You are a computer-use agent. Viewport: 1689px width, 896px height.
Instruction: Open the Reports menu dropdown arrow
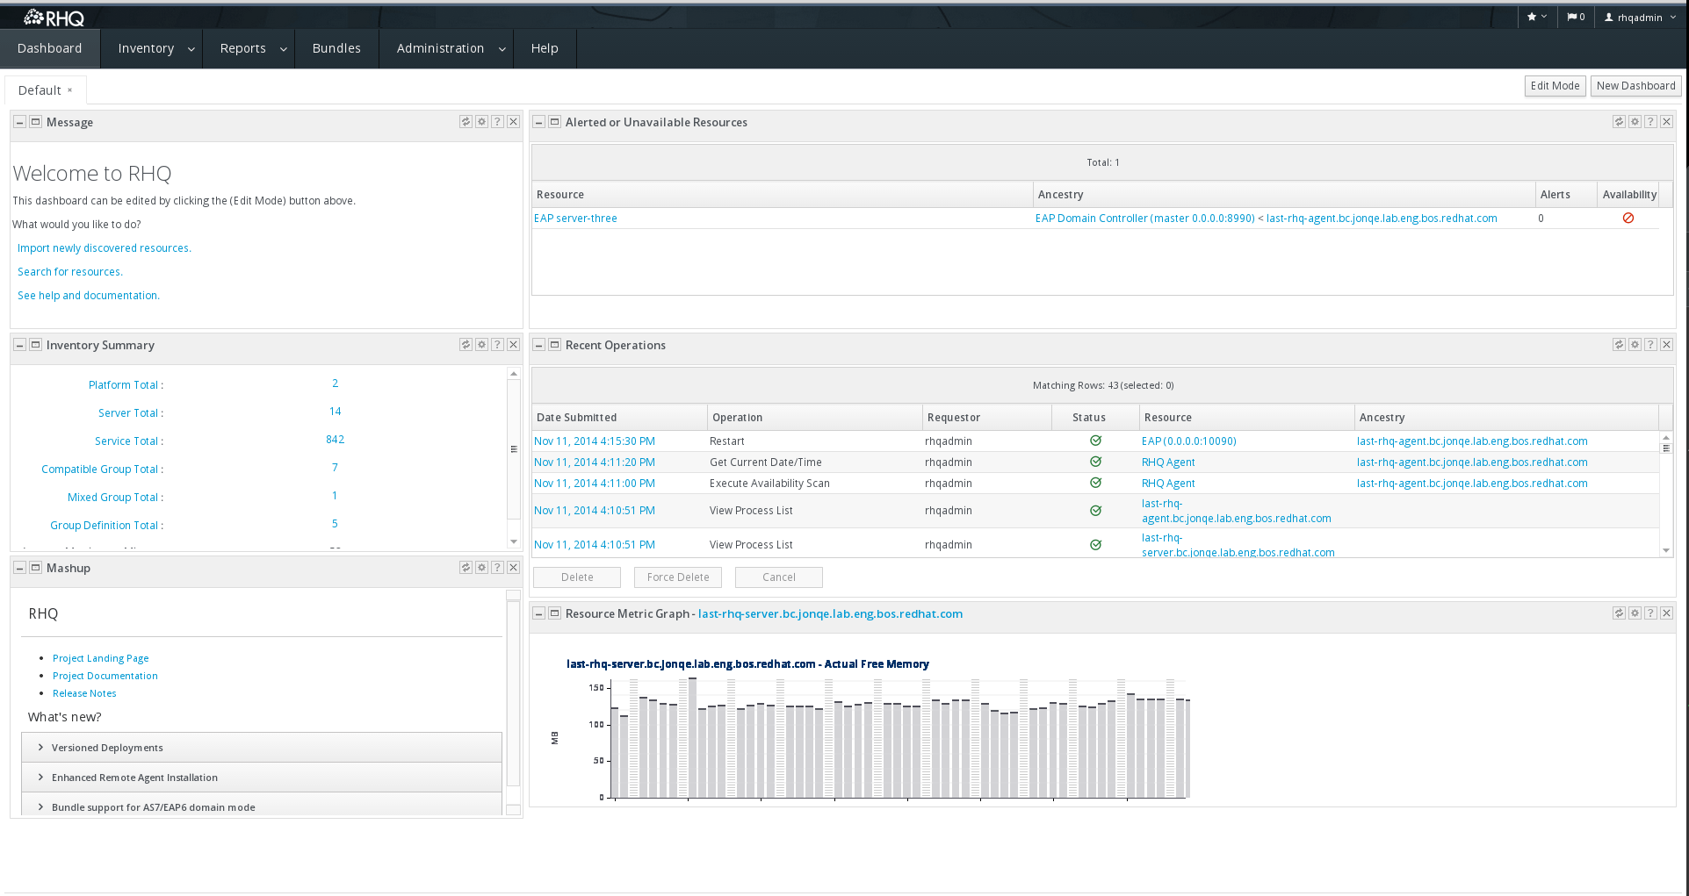click(283, 49)
